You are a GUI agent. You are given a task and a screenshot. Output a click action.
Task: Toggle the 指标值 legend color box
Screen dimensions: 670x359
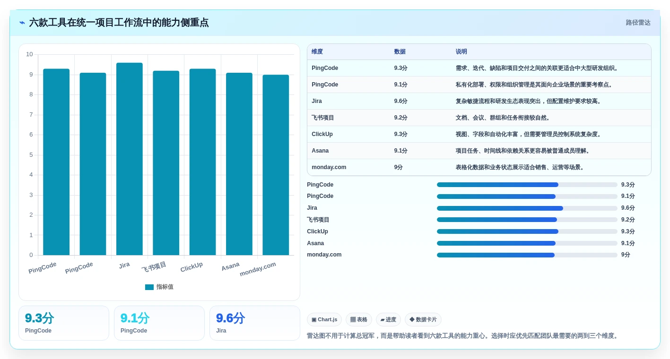coord(149,287)
